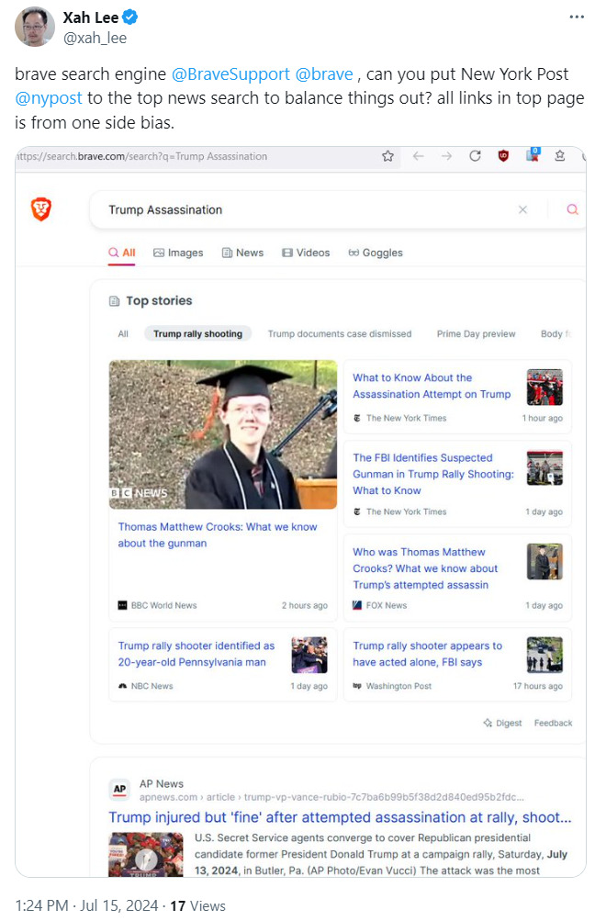Click the blue verified badge next to Xah Lee

tap(131, 17)
